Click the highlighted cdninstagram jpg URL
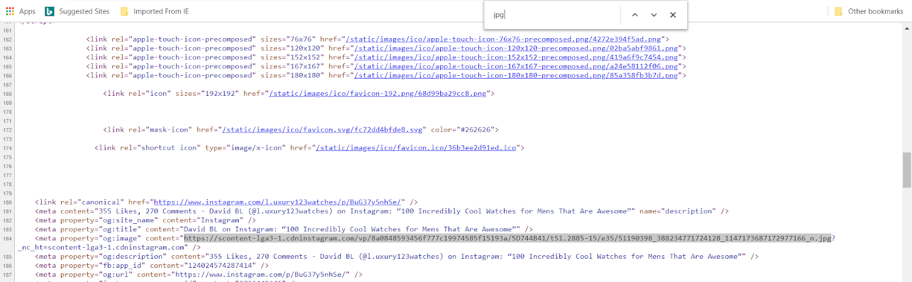 click(507, 238)
